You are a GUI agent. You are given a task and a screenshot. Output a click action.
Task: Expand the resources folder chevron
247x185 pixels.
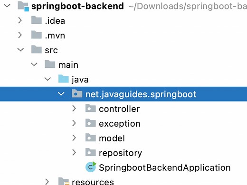point(47,182)
